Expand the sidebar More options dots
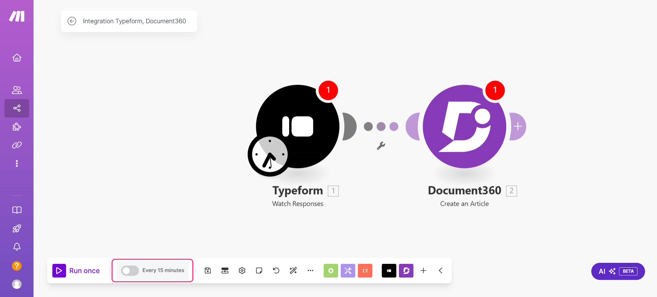The width and height of the screenshot is (657, 297). [17, 163]
